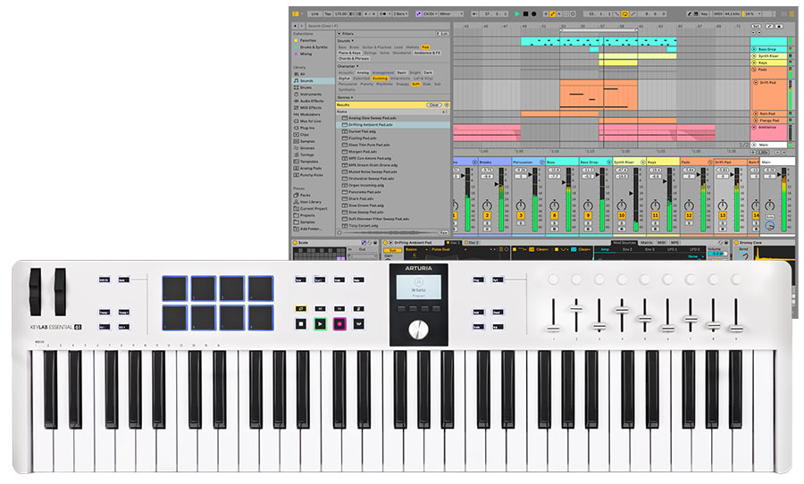The width and height of the screenshot is (804, 484).
Task: Fold the Bass Drop track in arrangement
Action: pyautogui.click(x=754, y=49)
